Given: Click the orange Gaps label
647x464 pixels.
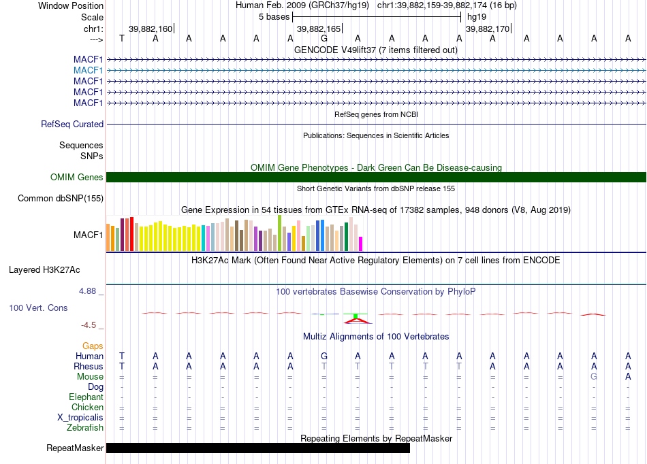Looking at the screenshot, I should [93, 346].
